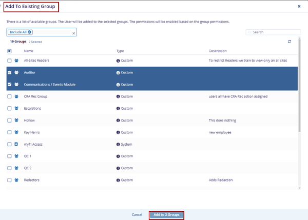Click the user icon beside myTI Access
The image size is (308, 220).
[x=16, y=144]
